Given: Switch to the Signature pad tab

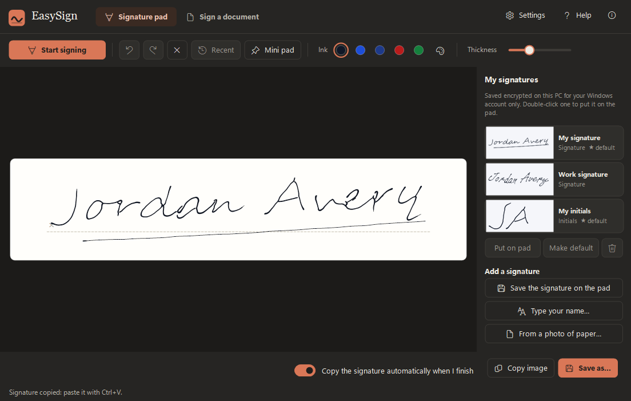Looking at the screenshot, I should click(x=136, y=17).
